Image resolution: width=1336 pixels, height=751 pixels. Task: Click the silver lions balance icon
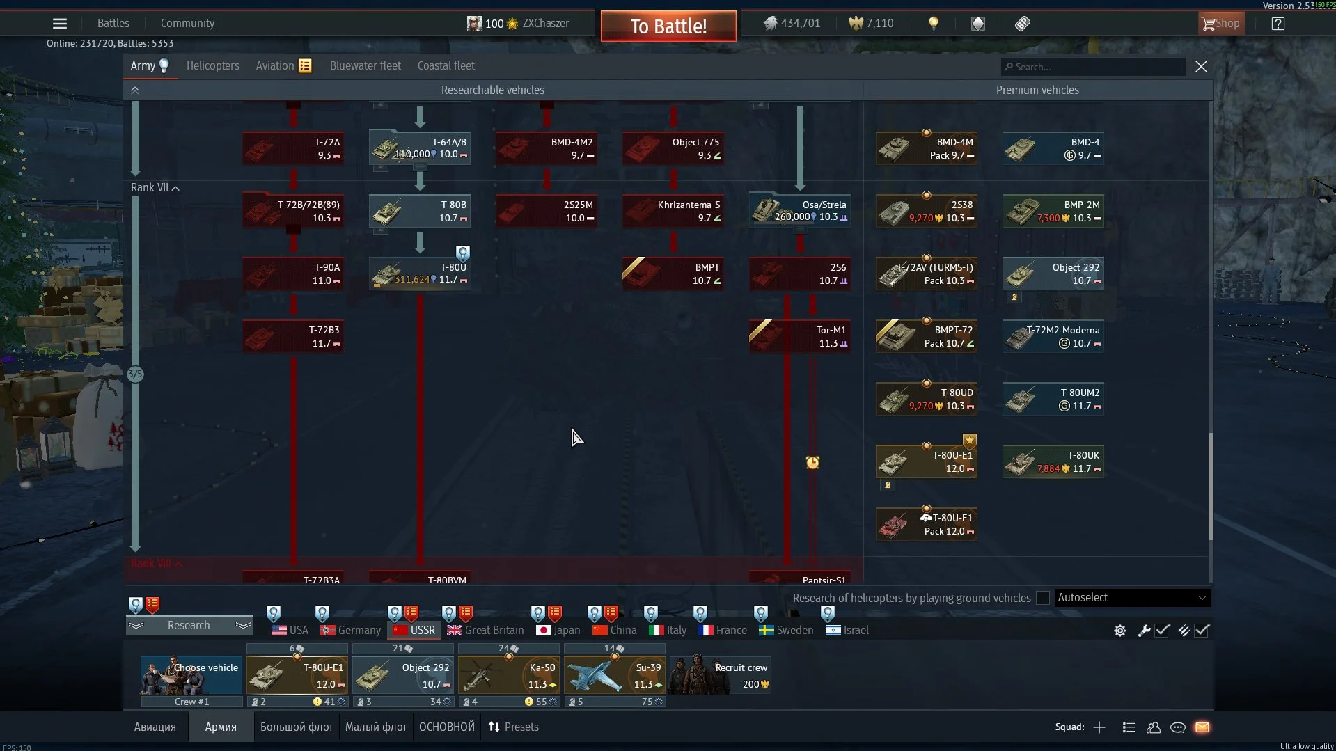click(770, 24)
